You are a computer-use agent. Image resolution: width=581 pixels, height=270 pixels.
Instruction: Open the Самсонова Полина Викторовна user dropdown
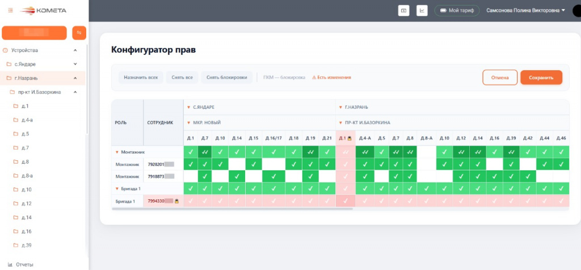[x=526, y=11]
